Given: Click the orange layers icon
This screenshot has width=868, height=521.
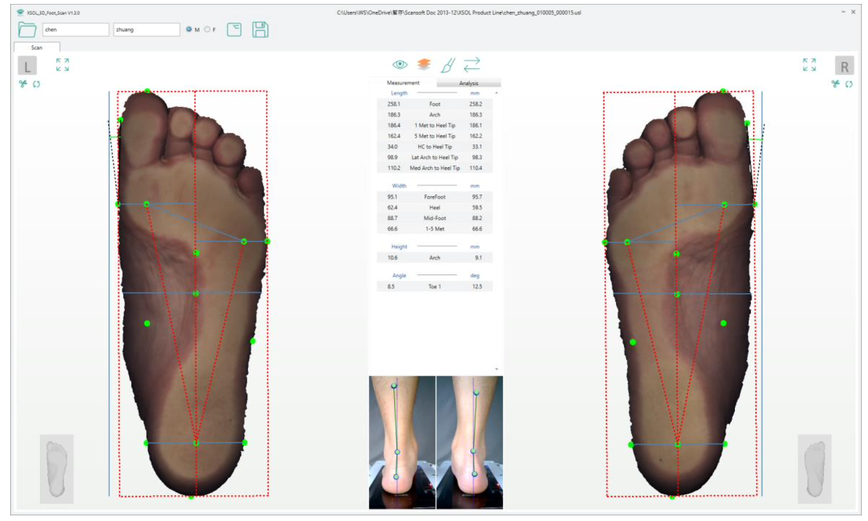Looking at the screenshot, I should pyautogui.click(x=424, y=65).
